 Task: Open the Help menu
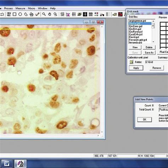coord(53,9)
